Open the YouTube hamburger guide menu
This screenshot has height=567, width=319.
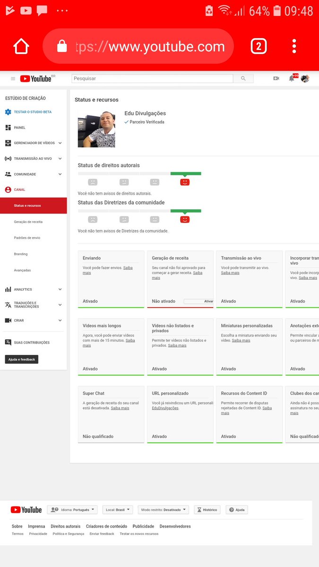point(13,78)
